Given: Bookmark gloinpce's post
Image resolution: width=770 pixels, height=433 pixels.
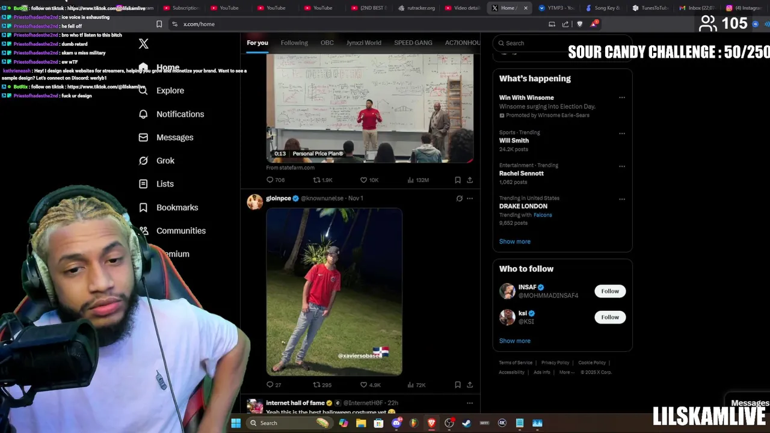Looking at the screenshot, I should coord(458,385).
